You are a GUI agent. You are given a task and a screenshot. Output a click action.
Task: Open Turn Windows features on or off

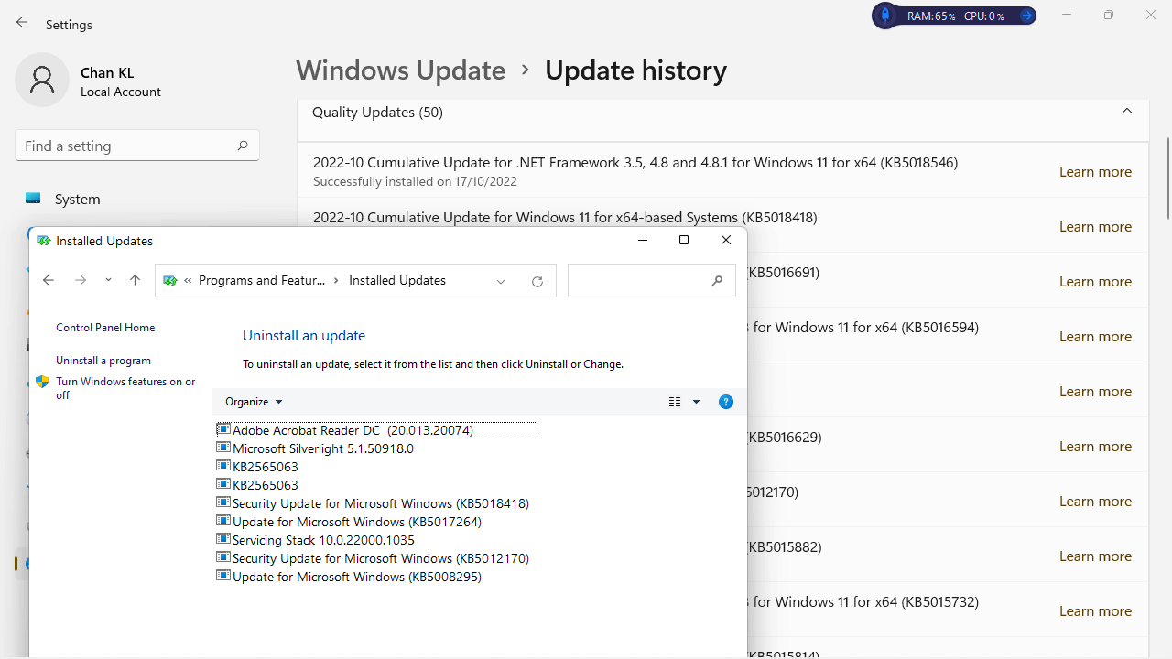coord(125,388)
